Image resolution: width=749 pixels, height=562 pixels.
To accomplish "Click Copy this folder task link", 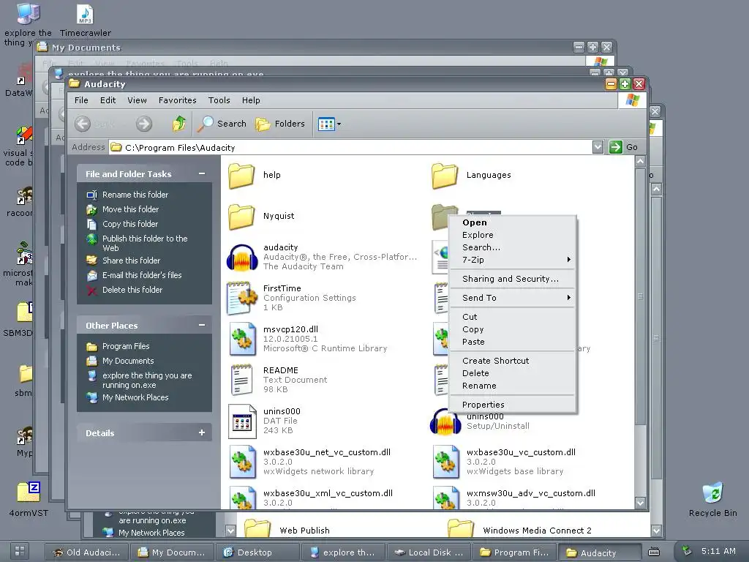I will pos(130,224).
